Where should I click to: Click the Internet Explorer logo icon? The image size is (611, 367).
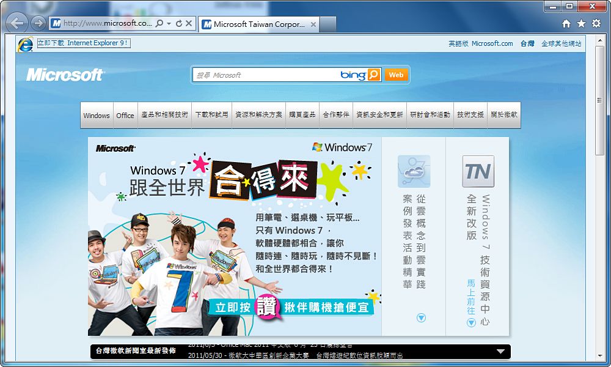(x=25, y=44)
